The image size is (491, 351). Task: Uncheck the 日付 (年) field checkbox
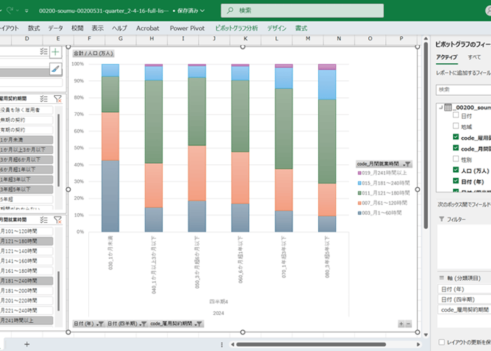tap(456, 181)
